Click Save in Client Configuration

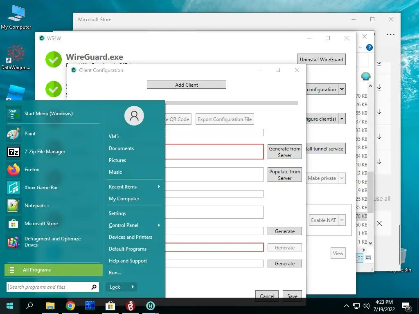292,296
